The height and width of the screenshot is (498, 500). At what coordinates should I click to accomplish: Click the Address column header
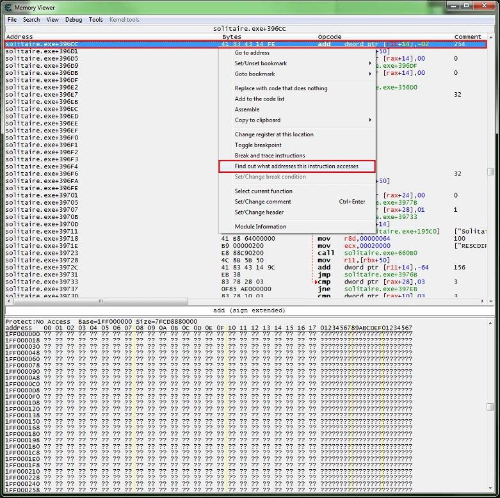coord(19,37)
